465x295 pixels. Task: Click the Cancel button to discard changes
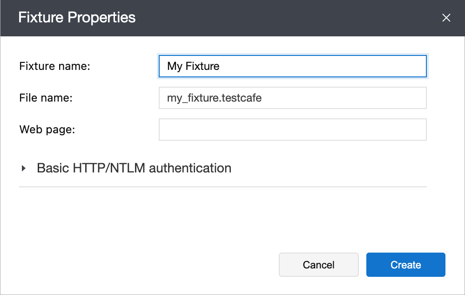point(318,265)
